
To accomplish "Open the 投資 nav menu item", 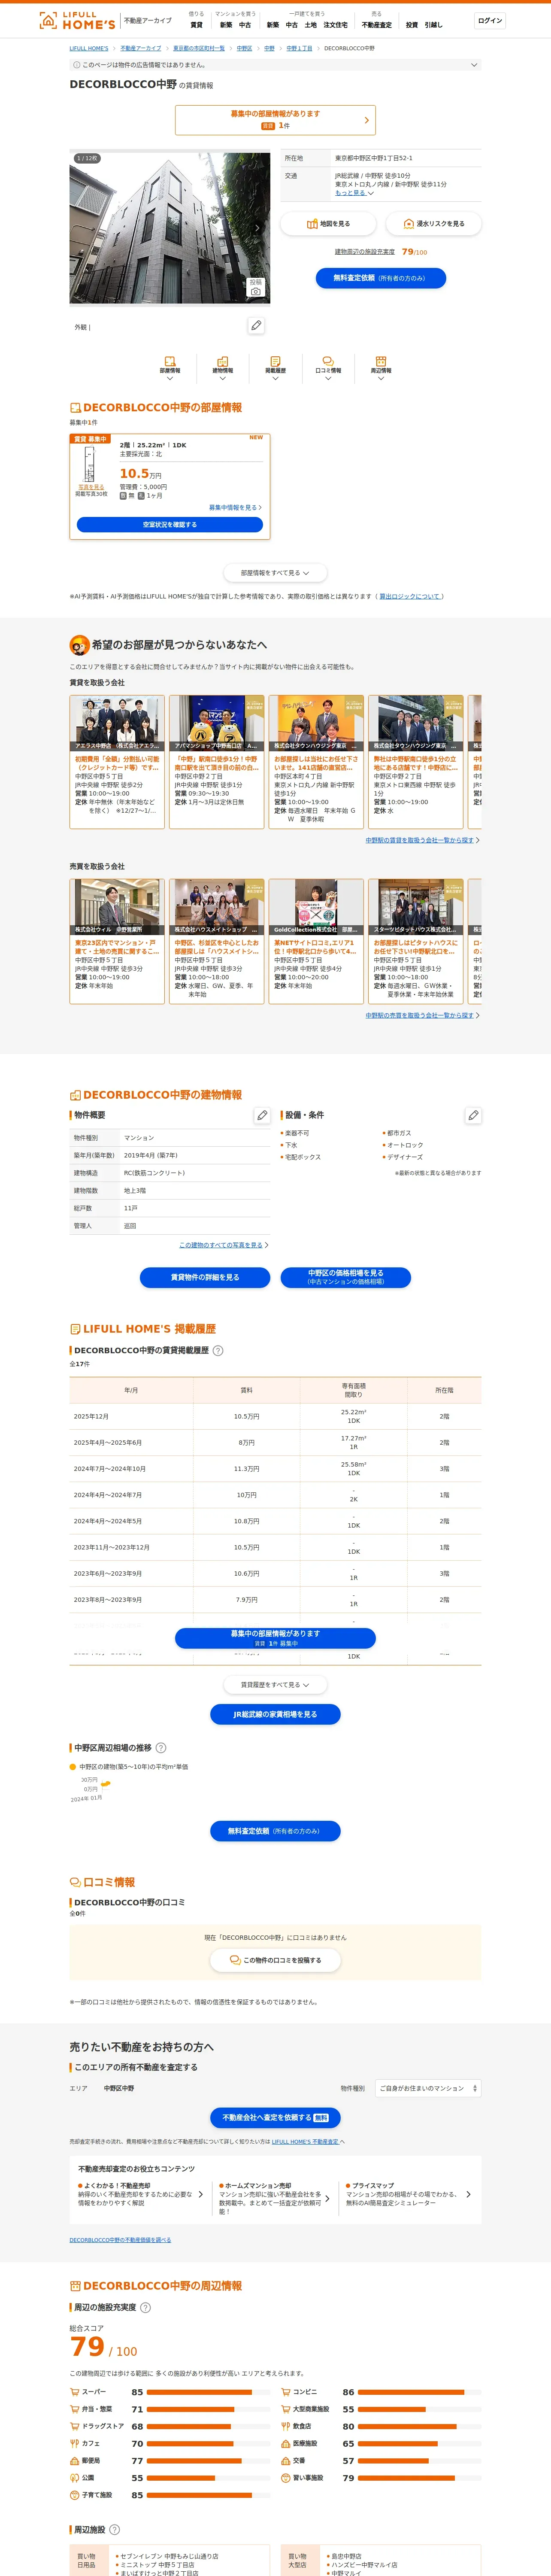I will tap(412, 25).
